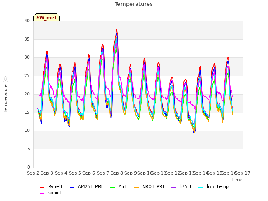The width and height of the screenshot is (268, 201).
Task: Click the red PanelT legend swatch
Action: [42, 187]
